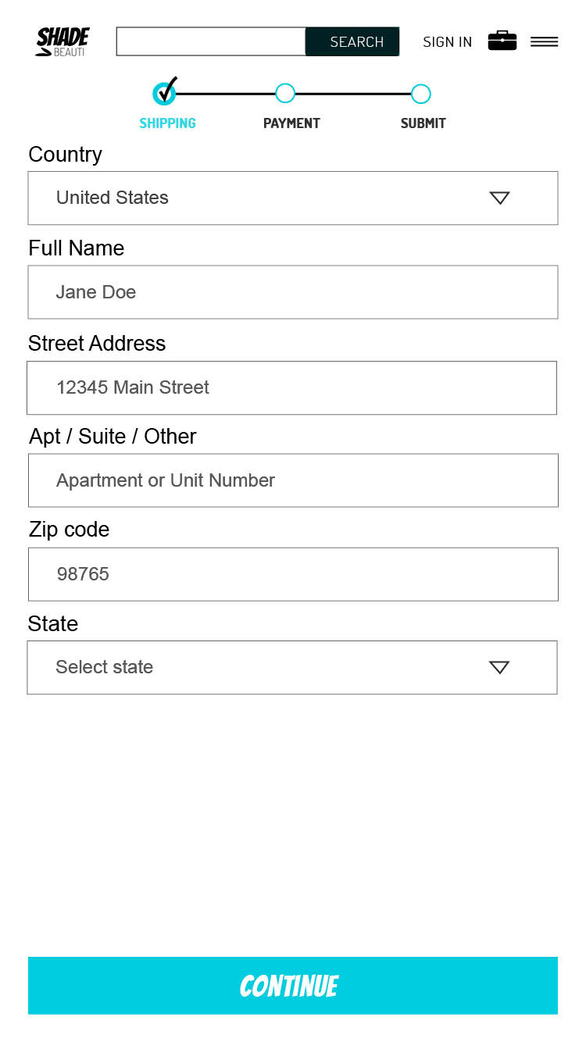Image resolution: width=586 pixels, height=1042 pixels.
Task: Click the Full Name field
Action: point(293,292)
